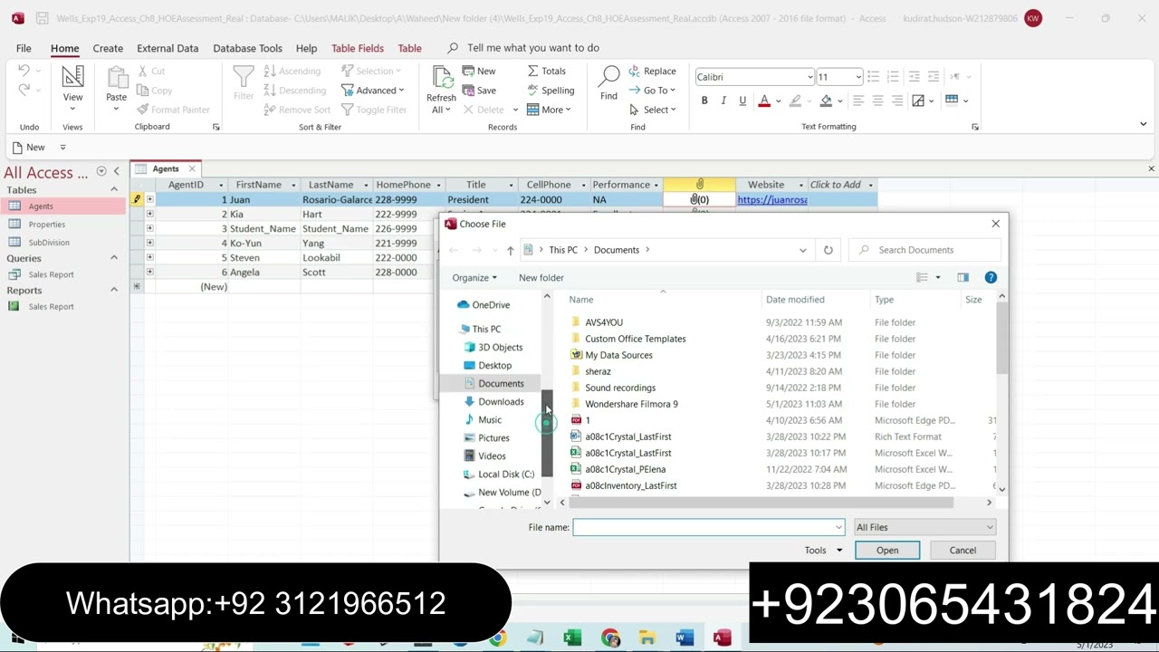
Task: Open the Go To dropdown
Action: [652, 91]
